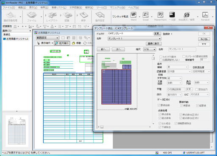The image size is (217, 156).
Task: Select the 拡大縮小 zoom tool
Action: [62, 43]
